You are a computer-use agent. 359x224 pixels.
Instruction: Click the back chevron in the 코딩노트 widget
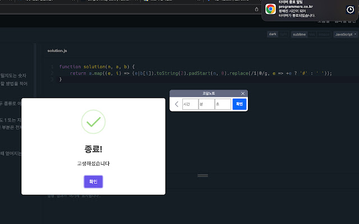177,104
